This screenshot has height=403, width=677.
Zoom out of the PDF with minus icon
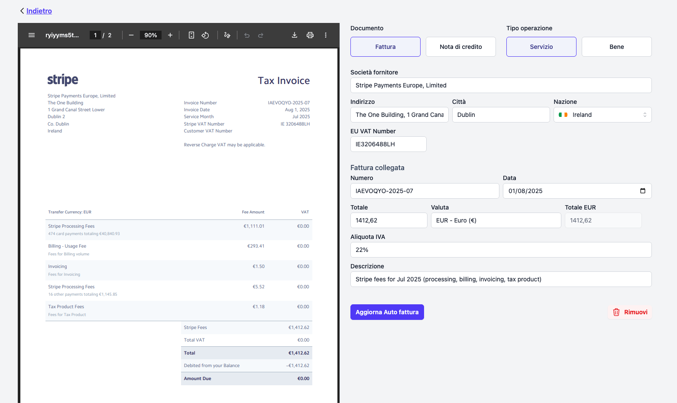coord(131,35)
